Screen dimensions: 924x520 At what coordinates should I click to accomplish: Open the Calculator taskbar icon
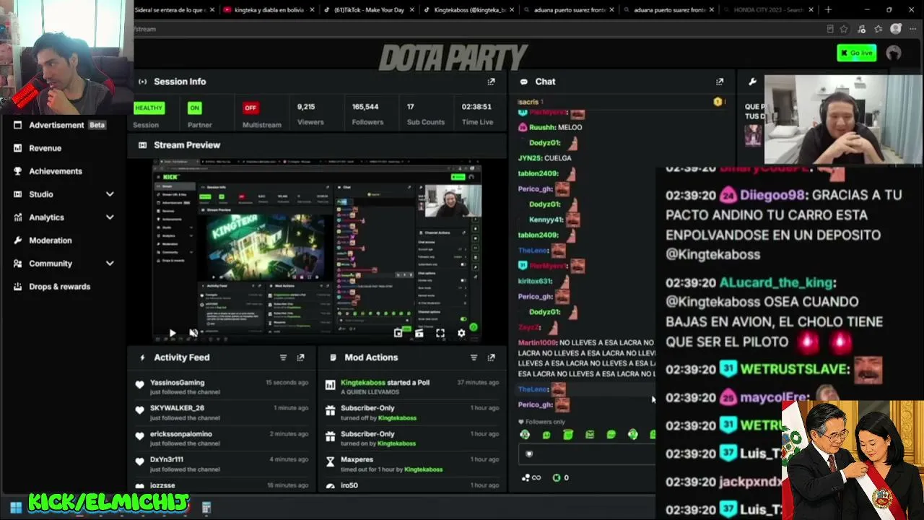tap(206, 508)
